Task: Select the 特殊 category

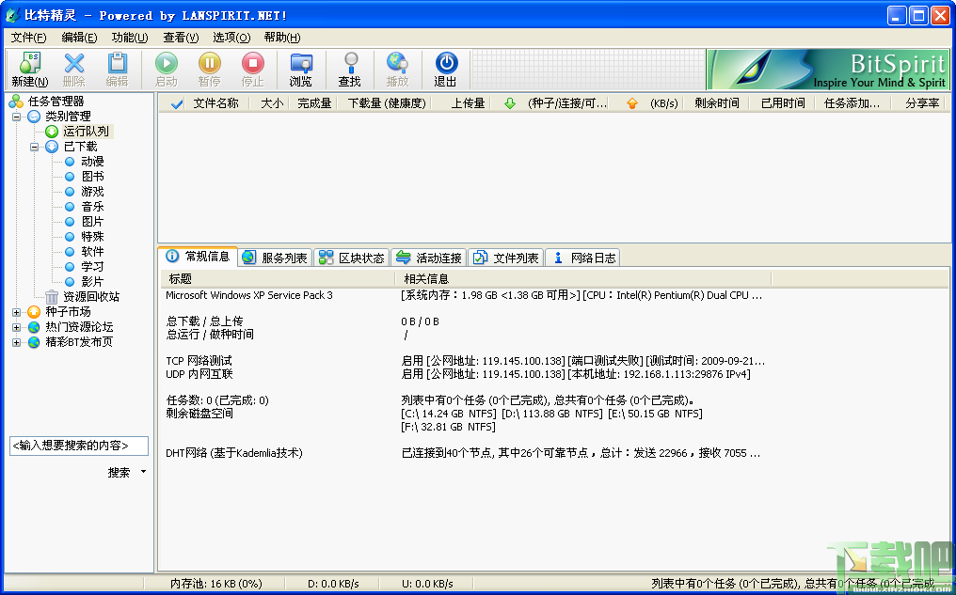Action: click(x=92, y=236)
